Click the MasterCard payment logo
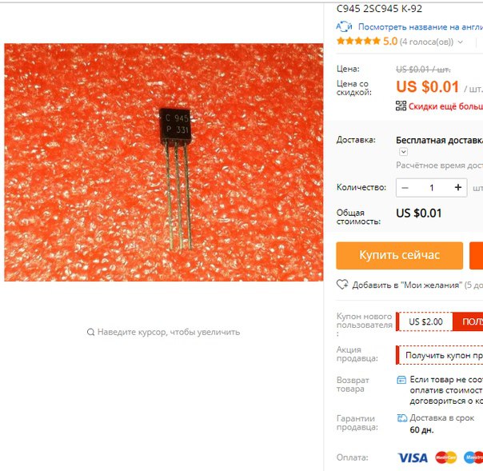The height and width of the screenshot is (471, 483). pos(445,457)
